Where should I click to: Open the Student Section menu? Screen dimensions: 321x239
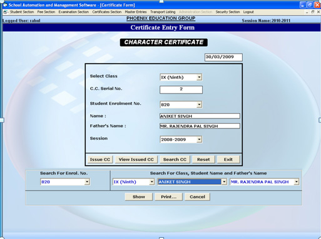[22, 12]
